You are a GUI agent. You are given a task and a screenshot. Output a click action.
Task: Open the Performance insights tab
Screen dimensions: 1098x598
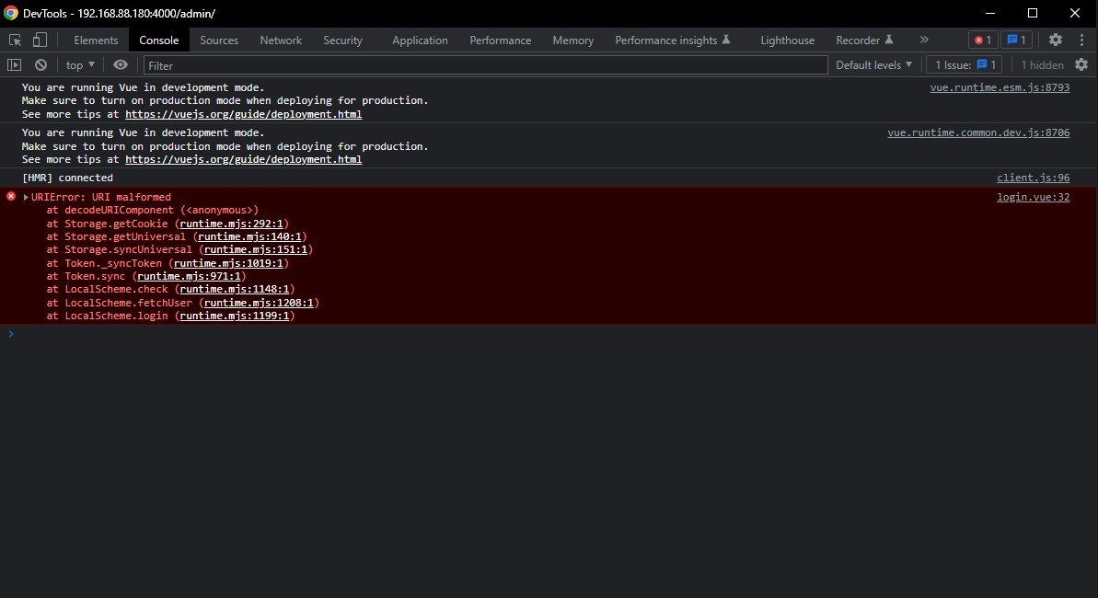pyautogui.click(x=672, y=40)
